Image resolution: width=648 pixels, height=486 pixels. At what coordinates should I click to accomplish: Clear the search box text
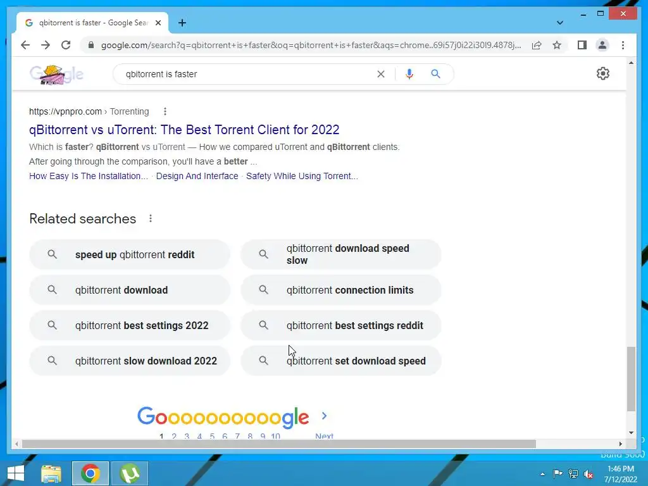click(380, 74)
